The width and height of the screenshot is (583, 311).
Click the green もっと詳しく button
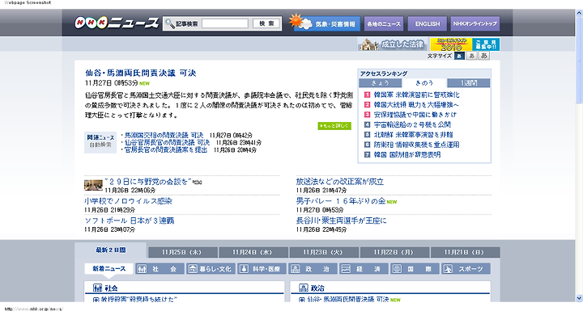point(334,126)
